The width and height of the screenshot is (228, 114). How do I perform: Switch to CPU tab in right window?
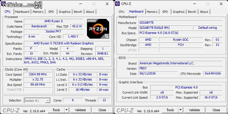click(x=121, y=12)
